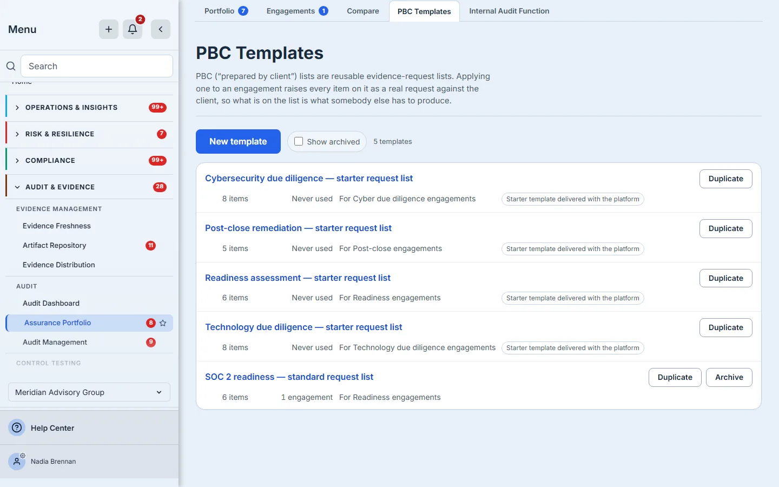Select Assurance Portfolio in the sidebar

tap(89, 323)
